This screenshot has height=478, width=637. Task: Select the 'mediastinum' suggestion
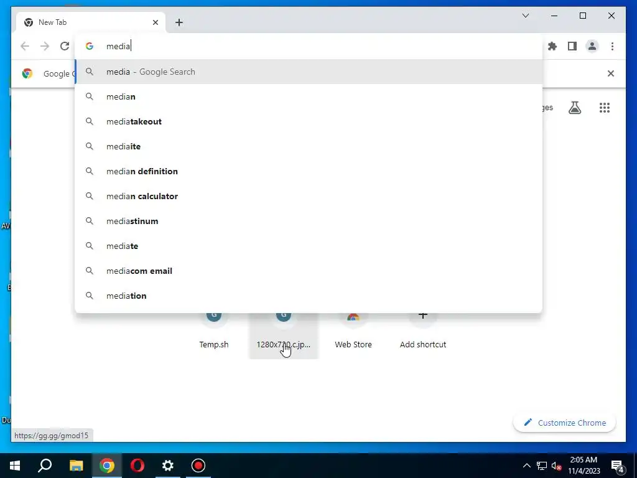click(309, 221)
